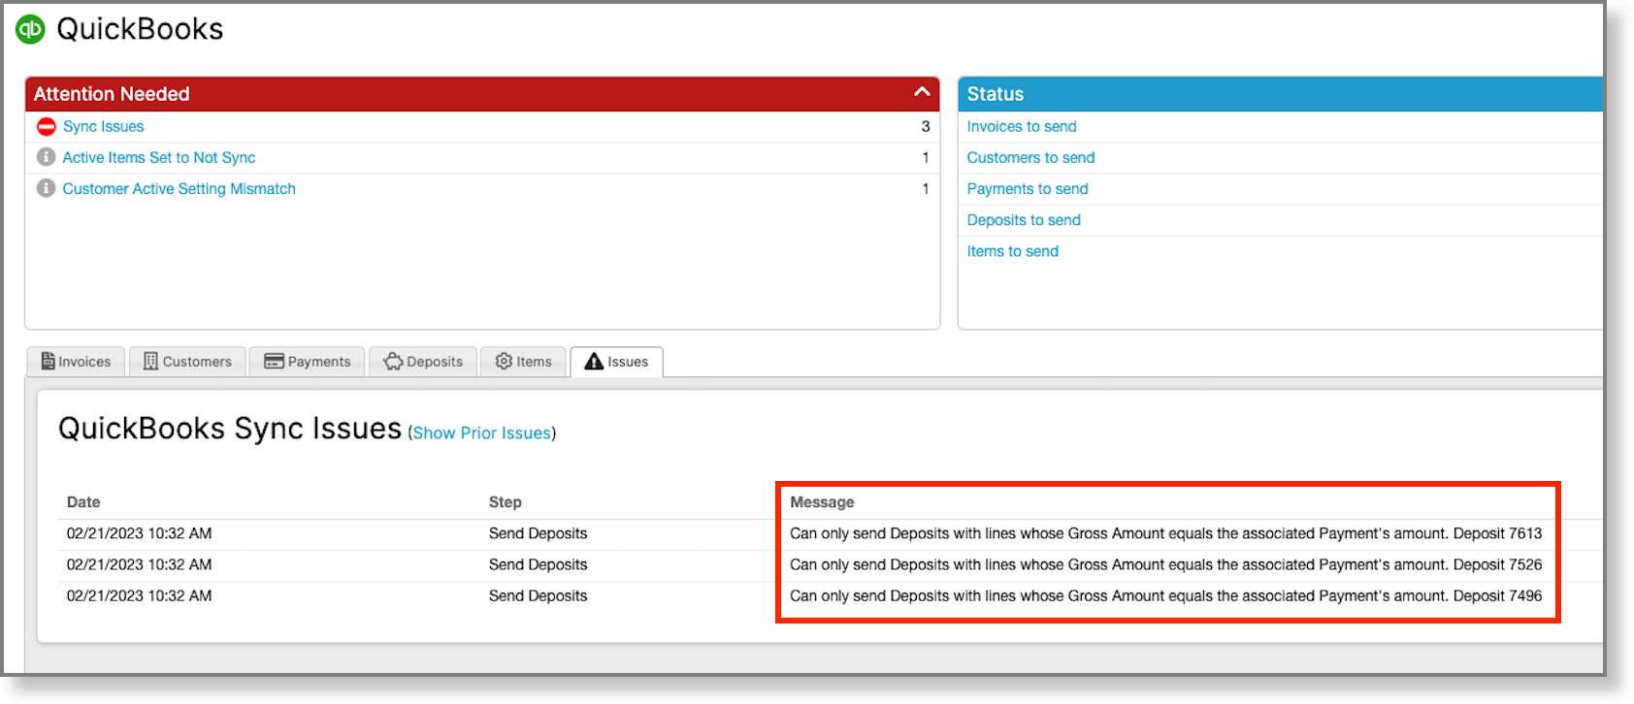Collapse the Attention Needed panel chevron

pos(922,92)
